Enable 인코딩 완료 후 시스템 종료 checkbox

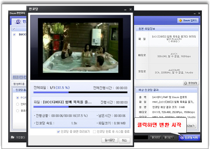pyautogui.click(x=95, y=132)
